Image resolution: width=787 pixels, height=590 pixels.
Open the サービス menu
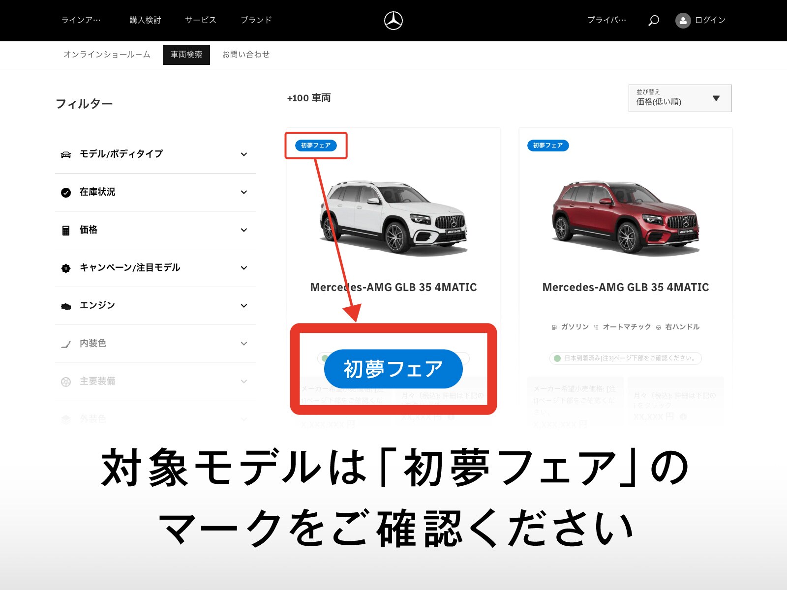point(200,20)
